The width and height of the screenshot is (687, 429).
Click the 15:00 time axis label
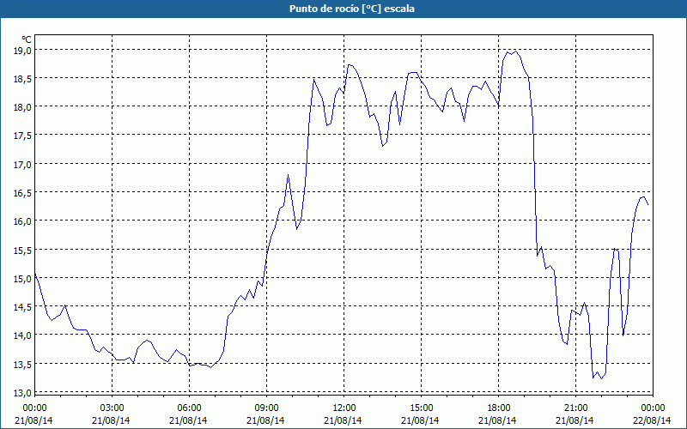tap(421, 408)
